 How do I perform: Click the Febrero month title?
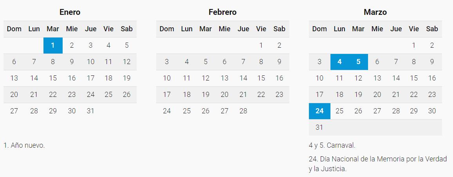(222, 12)
